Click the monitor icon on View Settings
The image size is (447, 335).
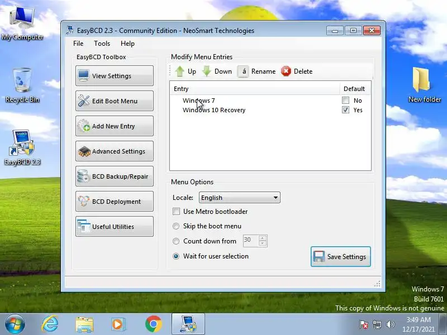pyautogui.click(x=83, y=75)
